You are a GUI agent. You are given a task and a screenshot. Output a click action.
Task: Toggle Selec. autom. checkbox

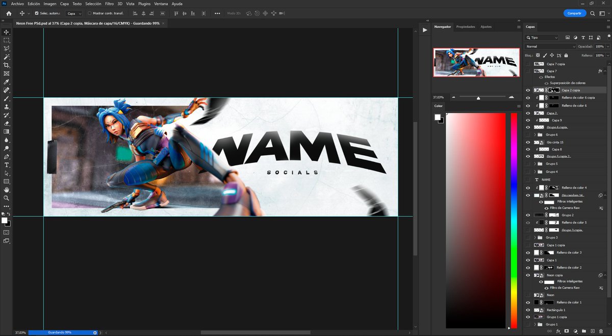[36, 13]
